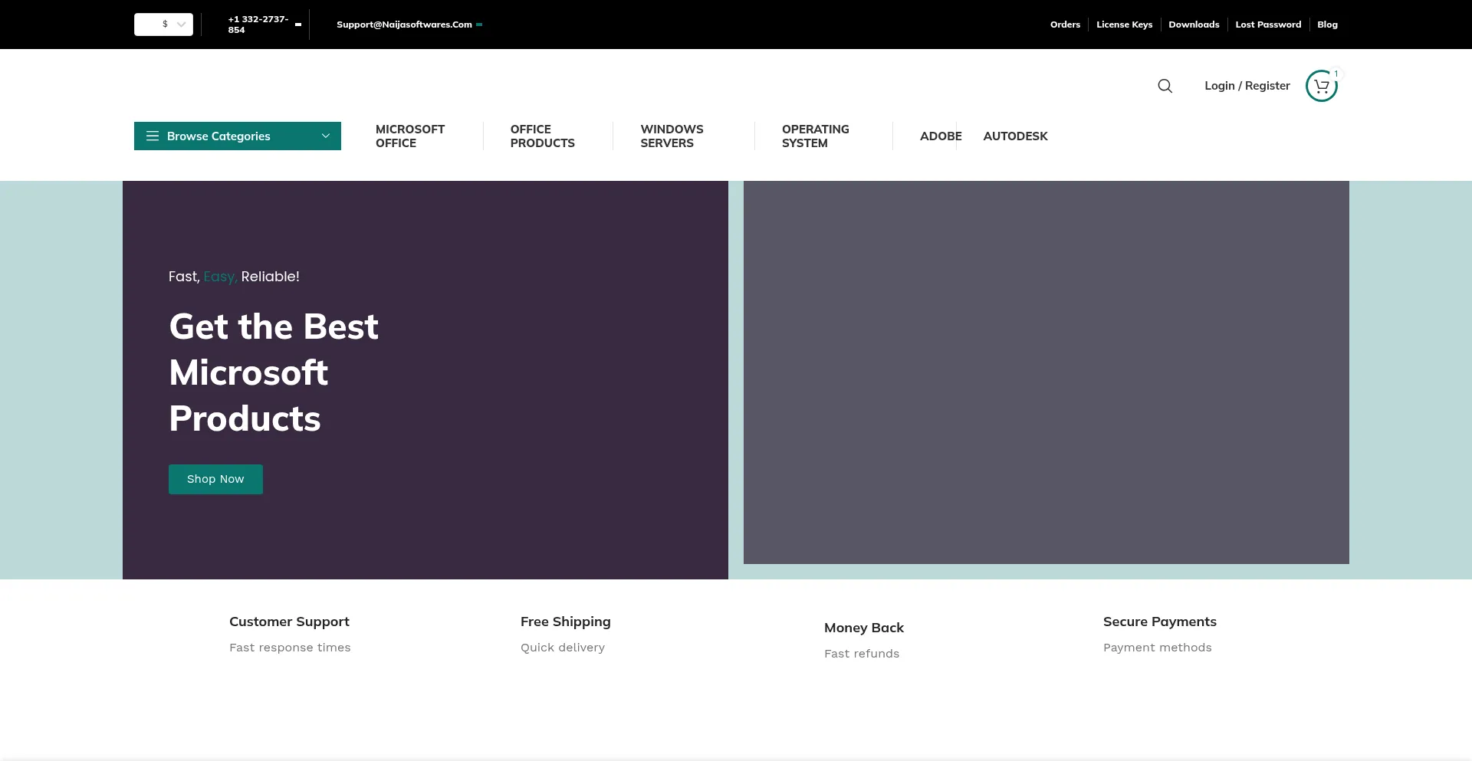
Task: Select the Windows Servers menu item
Action: [672, 136]
